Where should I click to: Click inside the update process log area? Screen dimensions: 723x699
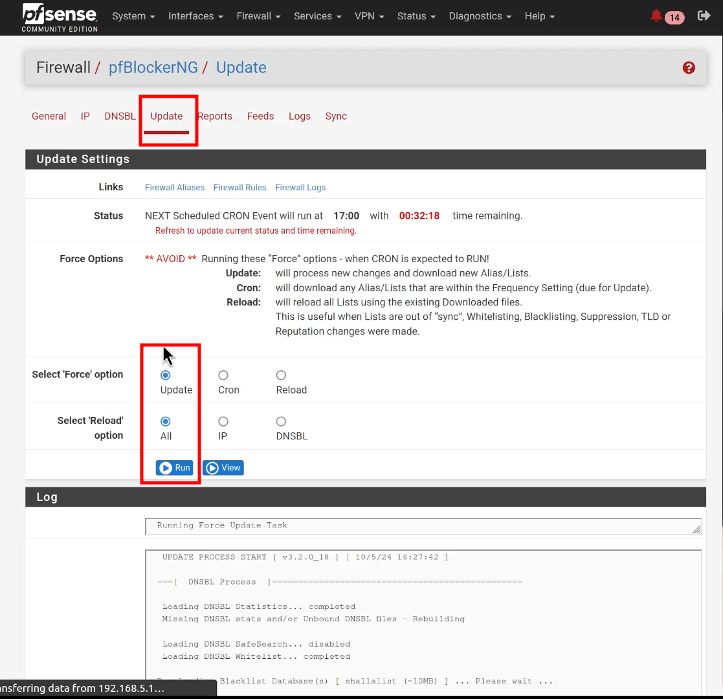[423, 621]
